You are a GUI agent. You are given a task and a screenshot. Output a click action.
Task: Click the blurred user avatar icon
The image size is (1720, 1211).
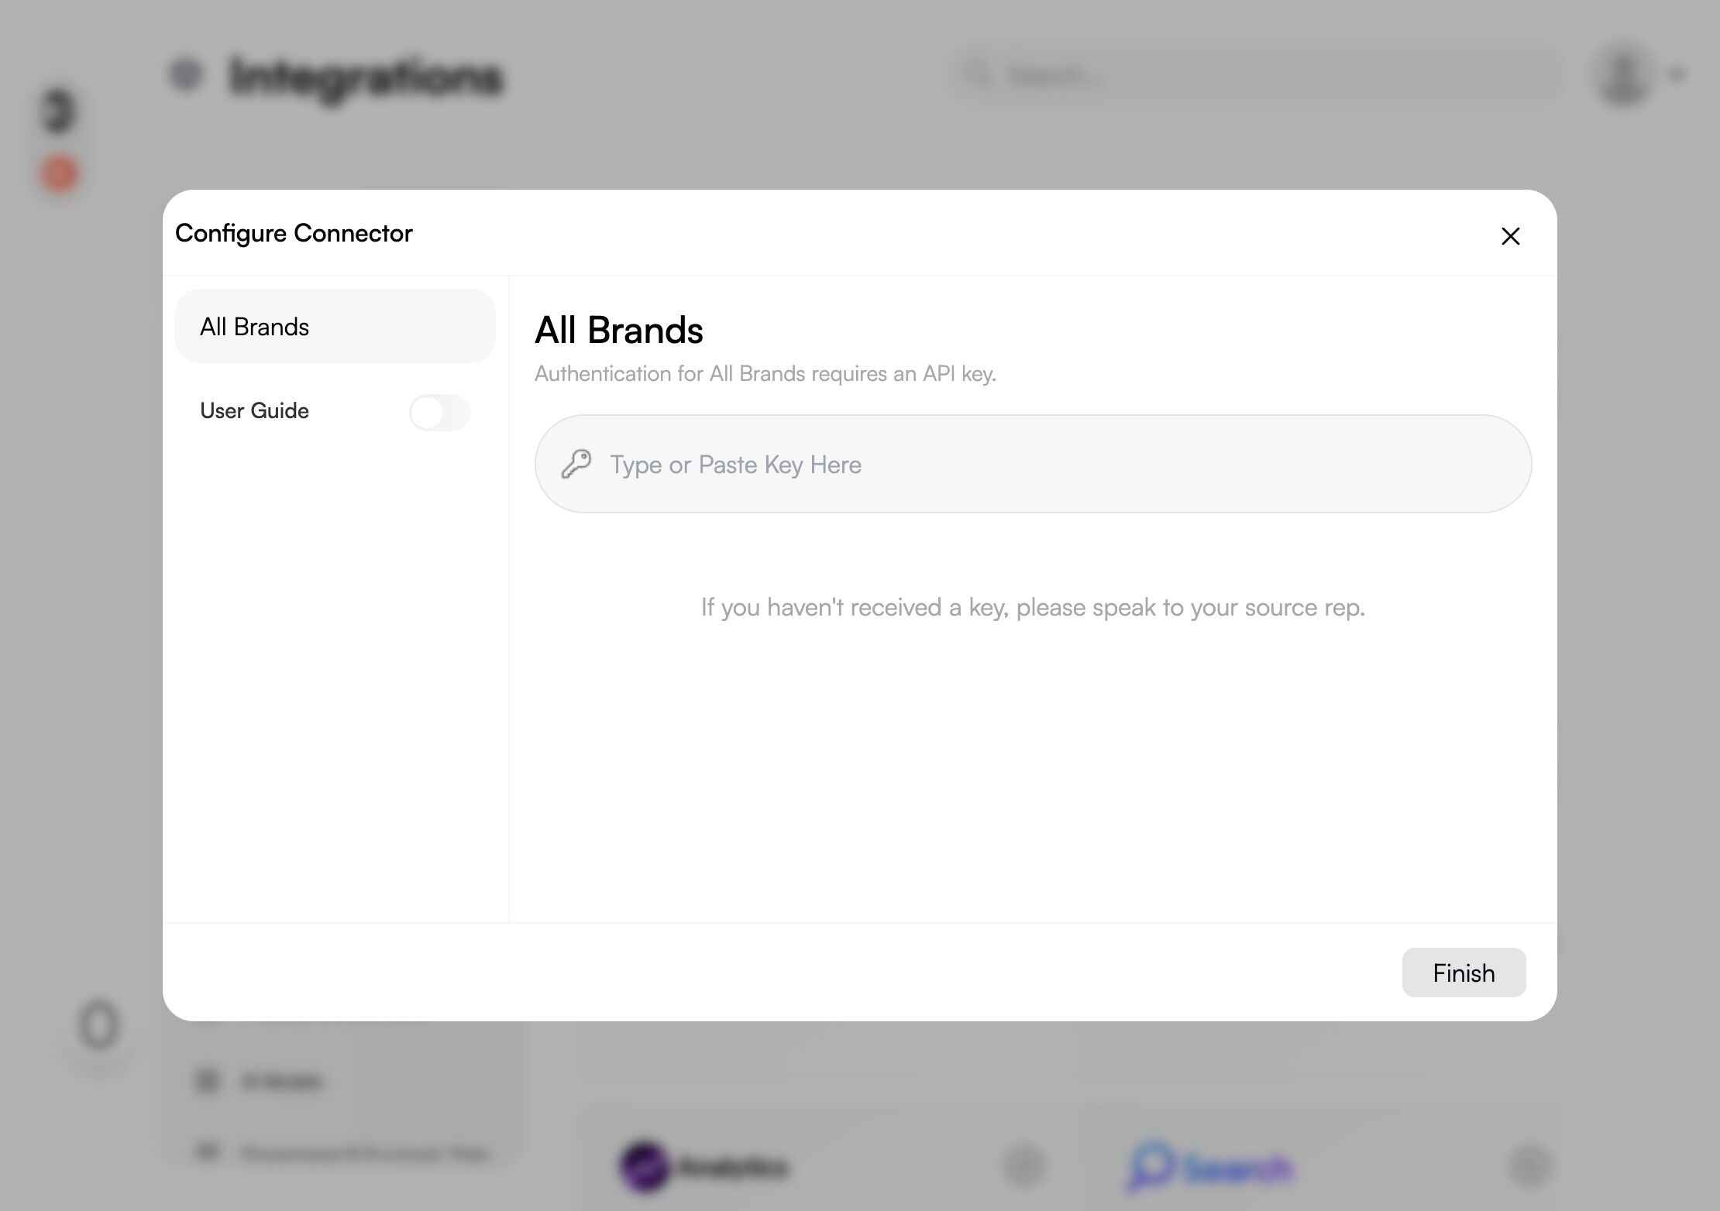pos(1623,76)
